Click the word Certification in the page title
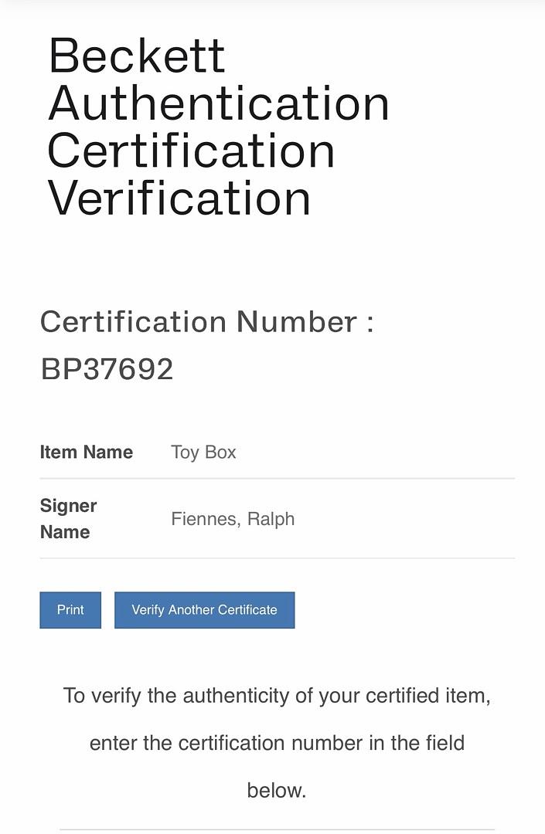The height and width of the screenshot is (834, 545). click(x=191, y=151)
